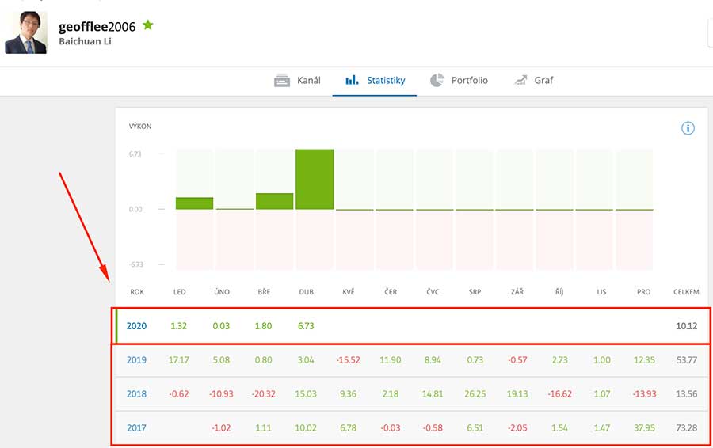This screenshot has height=448, width=713.
Task: Select the Statistiky tab label
Action: pos(386,81)
